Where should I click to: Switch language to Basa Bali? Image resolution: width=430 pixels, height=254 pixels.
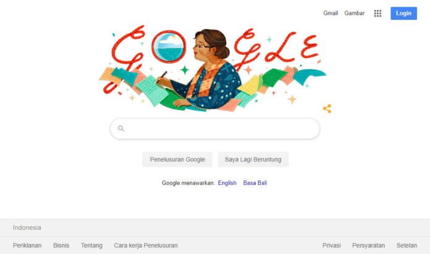click(x=255, y=183)
